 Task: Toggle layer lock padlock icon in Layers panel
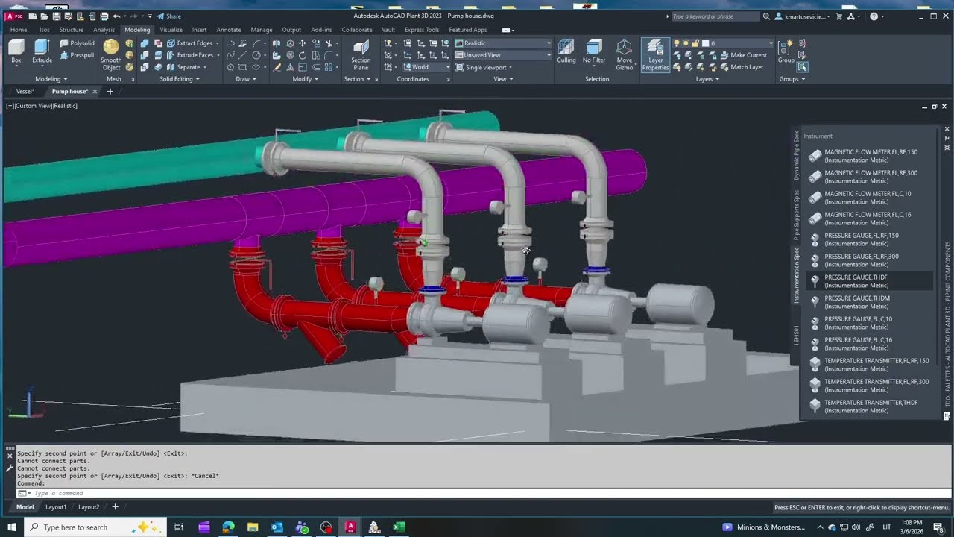point(695,43)
